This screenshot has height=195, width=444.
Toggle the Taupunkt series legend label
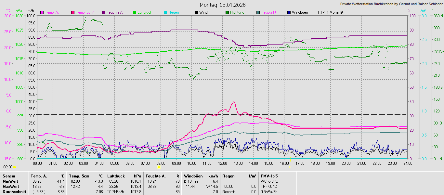pos(268,12)
